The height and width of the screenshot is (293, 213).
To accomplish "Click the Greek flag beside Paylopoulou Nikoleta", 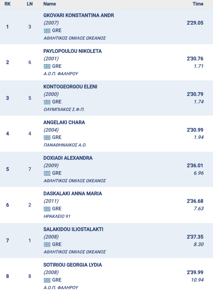I will click(x=47, y=66).
